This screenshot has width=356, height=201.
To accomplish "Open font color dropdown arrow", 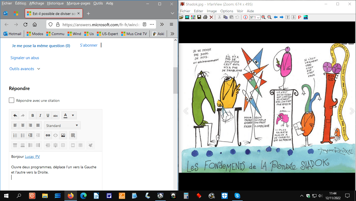I will tap(73, 115).
